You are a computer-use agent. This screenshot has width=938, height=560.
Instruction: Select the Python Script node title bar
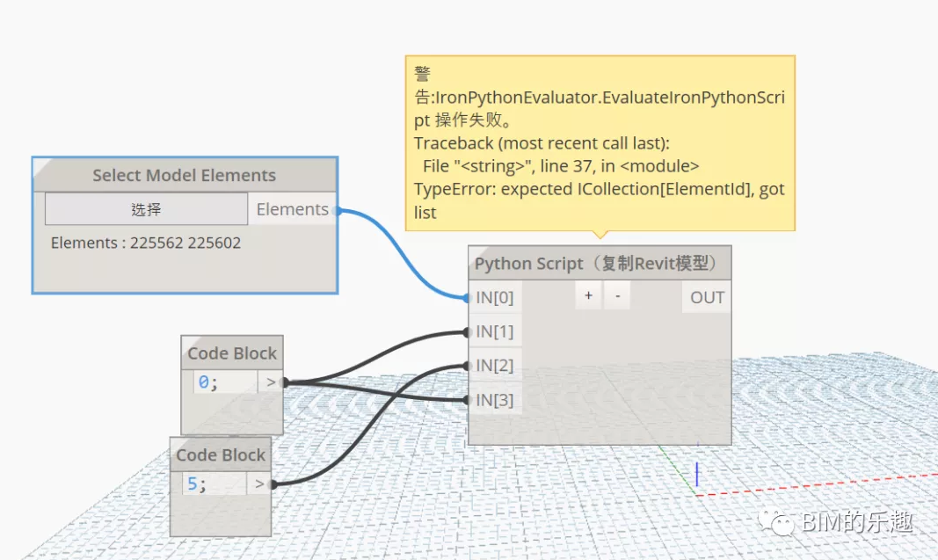pyautogui.click(x=600, y=263)
